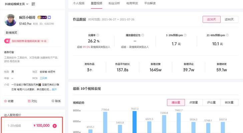This screenshot has width=243, height=133.
Task: Select the 5937.9 bar in the chart
Action: tap(223, 127)
